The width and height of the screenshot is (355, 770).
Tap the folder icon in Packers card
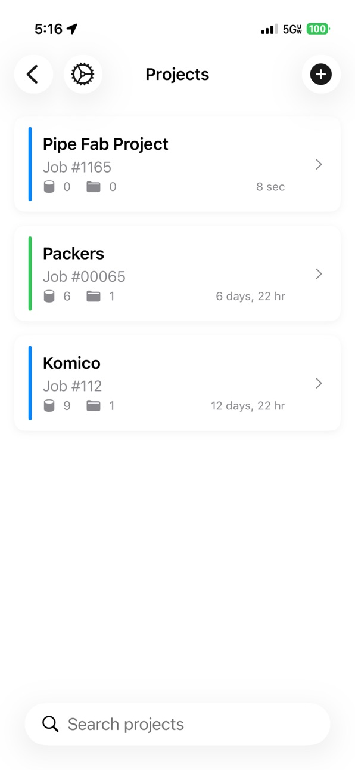pyautogui.click(x=94, y=296)
